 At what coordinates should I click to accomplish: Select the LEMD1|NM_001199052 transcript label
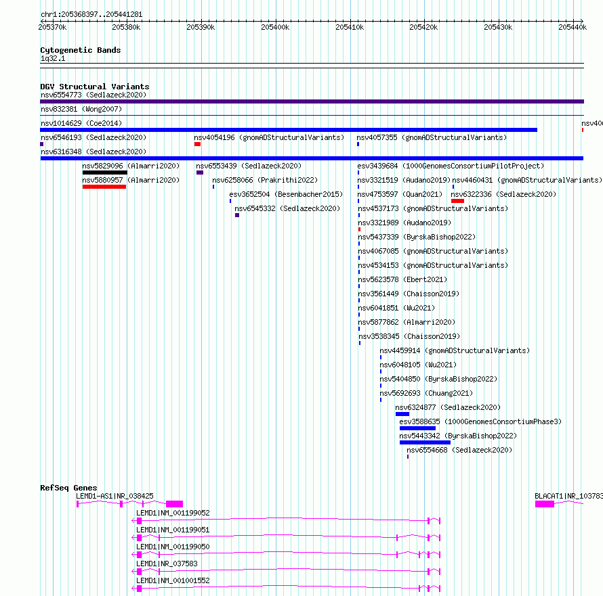point(173,513)
